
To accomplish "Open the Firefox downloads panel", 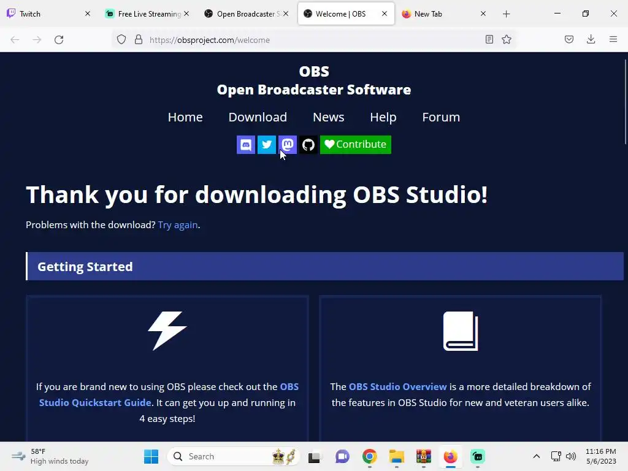I will click(591, 40).
